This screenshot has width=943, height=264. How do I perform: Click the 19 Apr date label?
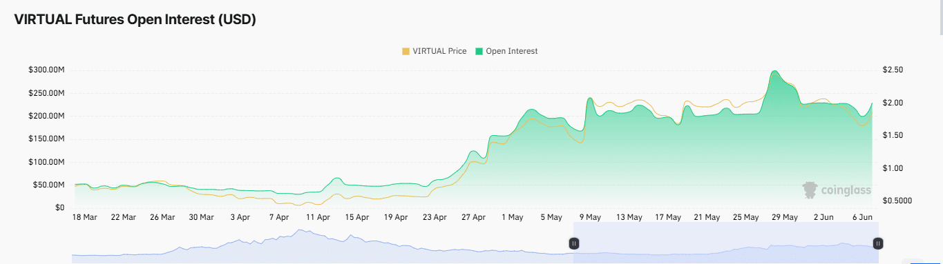(396, 217)
